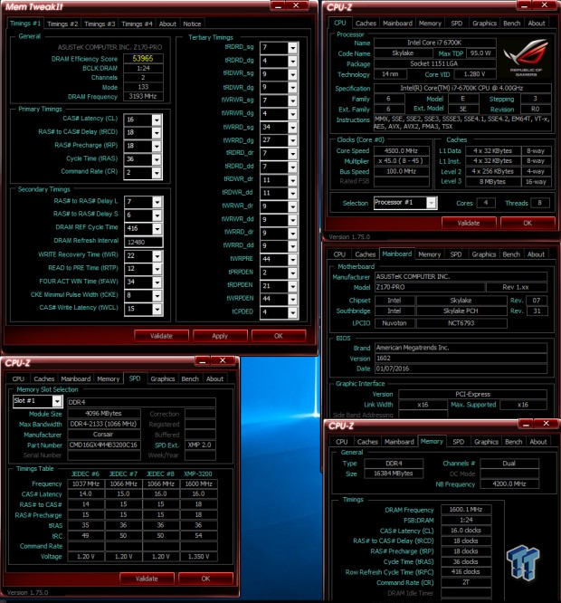The height and width of the screenshot is (603, 561).
Task: Switch to Timings #3 tab
Action: pyautogui.click(x=100, y=24)
